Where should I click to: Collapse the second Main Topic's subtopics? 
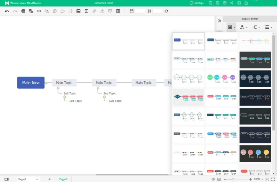[x=98, y=88]
